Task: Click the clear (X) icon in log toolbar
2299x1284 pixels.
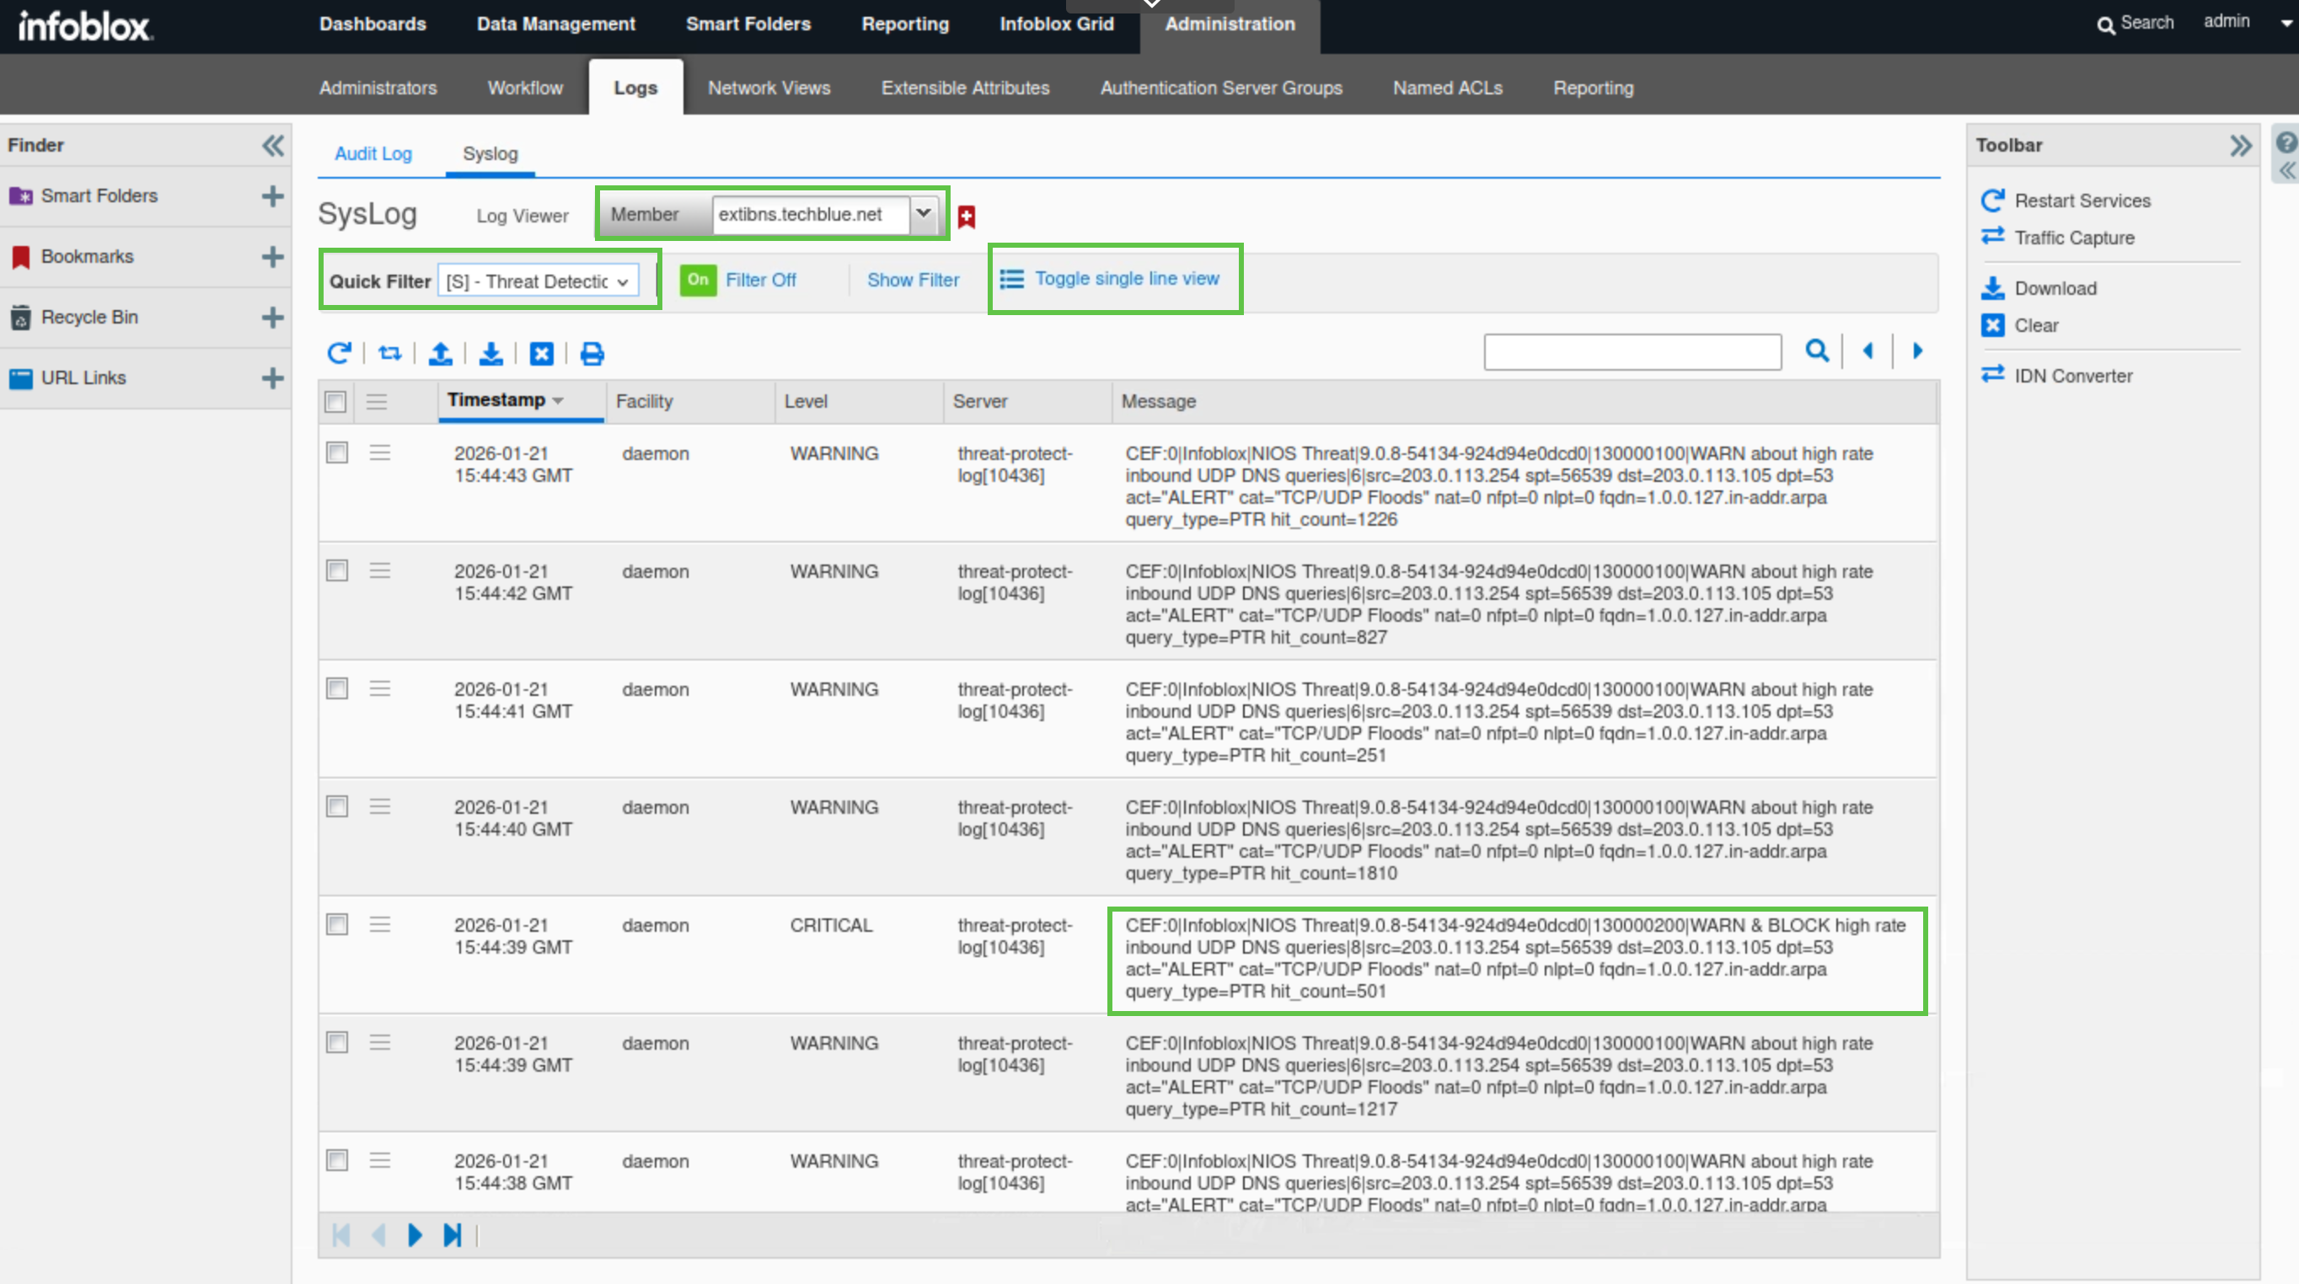Action: click(x=541, y=353)
